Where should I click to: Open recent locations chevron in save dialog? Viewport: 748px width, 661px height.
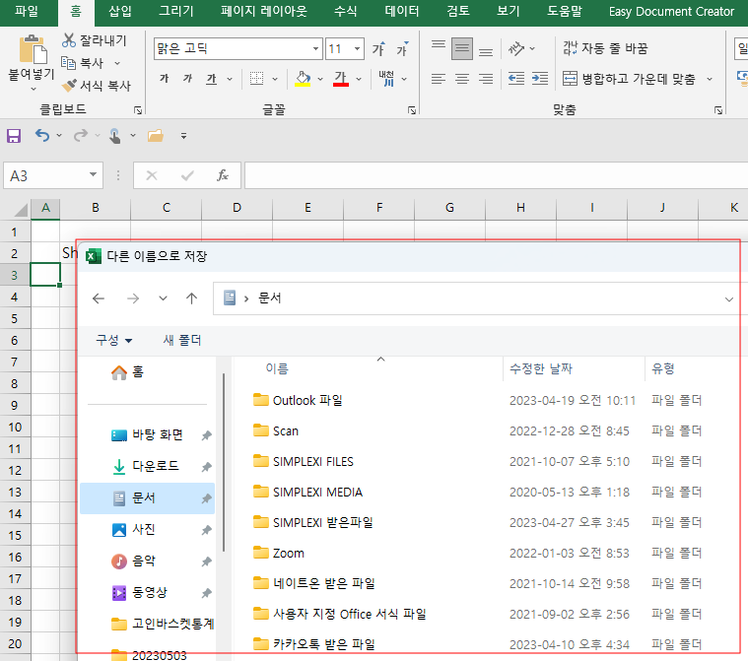163,298
